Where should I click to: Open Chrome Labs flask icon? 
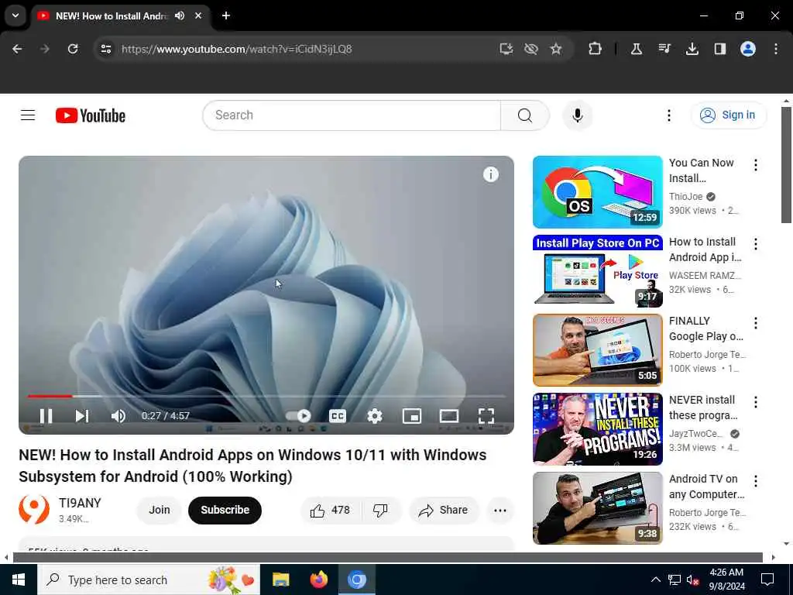tap(637, 49)
